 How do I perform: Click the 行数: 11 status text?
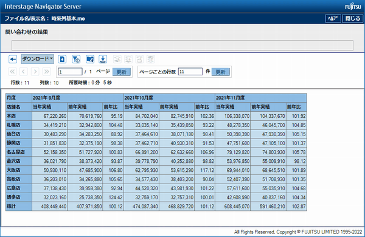tap(20, 83)
